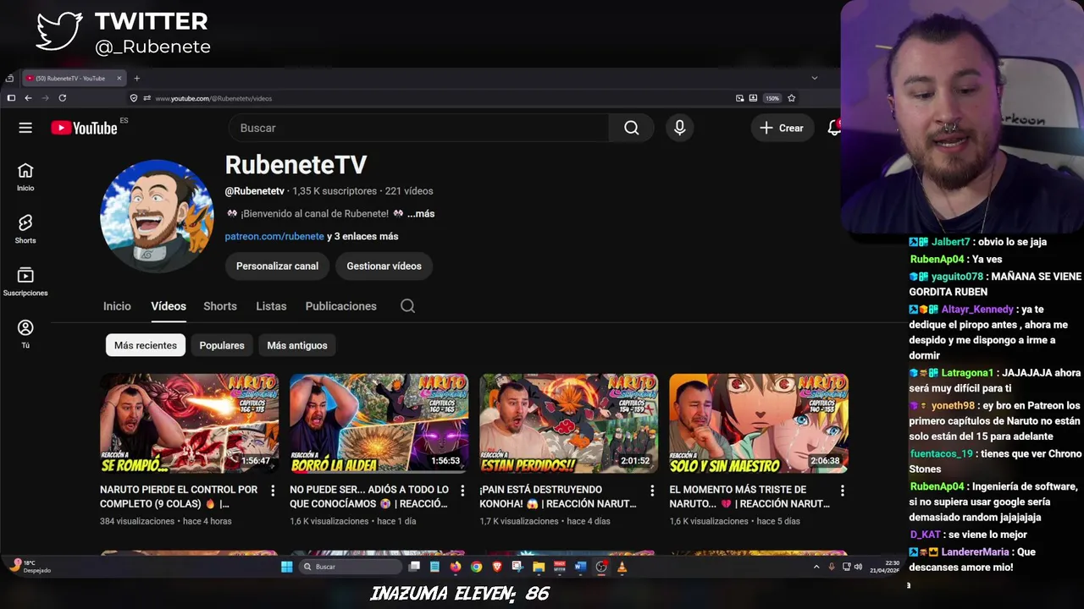
Task: Bookmark this page with star
Action: coord(791,98)
